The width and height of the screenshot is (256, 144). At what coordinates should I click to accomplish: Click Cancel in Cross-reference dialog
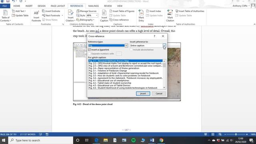tap(159, 94)
